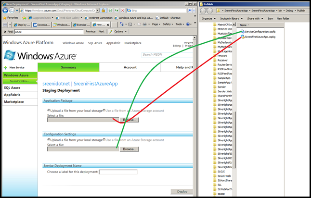Viewport: 311px width, 198px height.
Task: Toggle the find highlight pencil icon
Action: coord(111,32)
